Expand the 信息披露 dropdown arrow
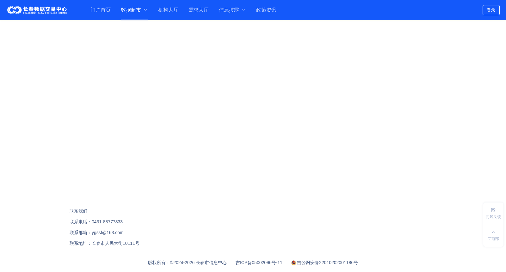Image resolution: width=506 pixels, height=272 pixels. pyautogui.click(x=244, y=10)
